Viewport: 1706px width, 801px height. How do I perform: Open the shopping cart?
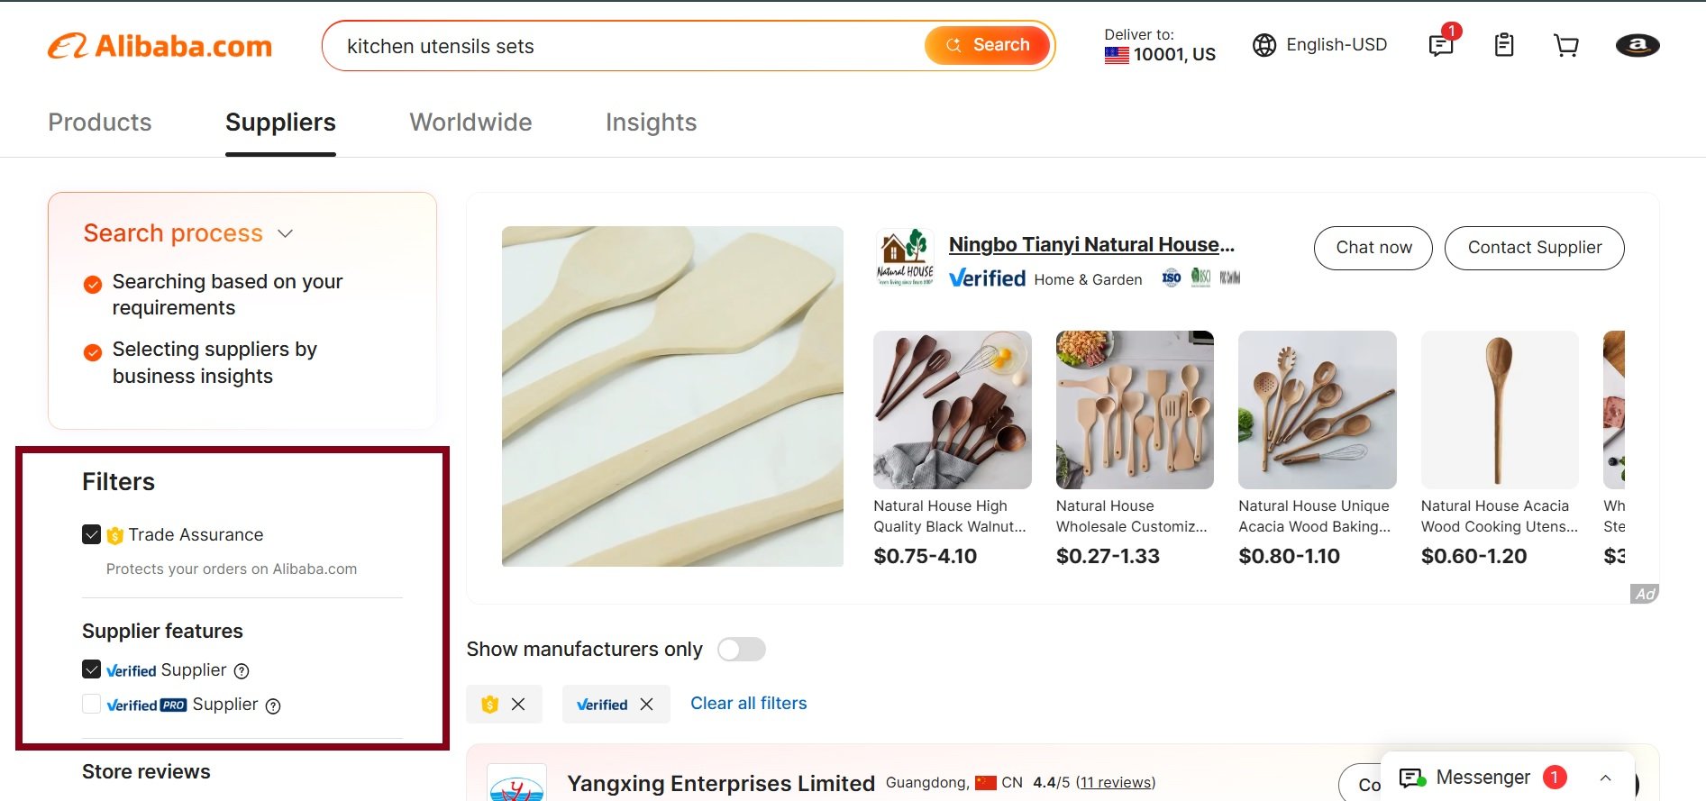click(x=1566, y=45)
